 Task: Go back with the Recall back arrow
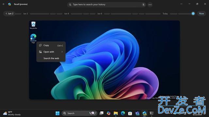[x=4, y=4]
